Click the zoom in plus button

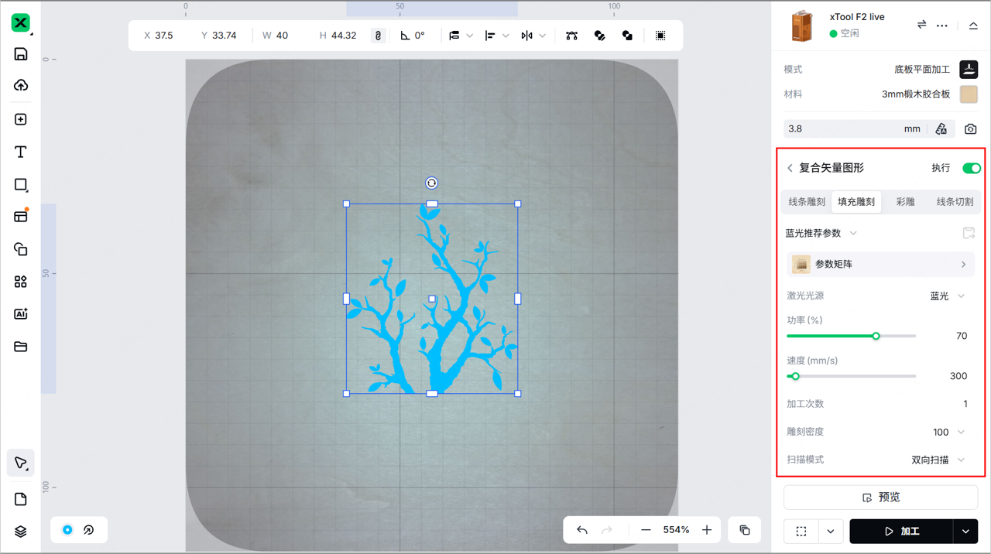point(707,530)
